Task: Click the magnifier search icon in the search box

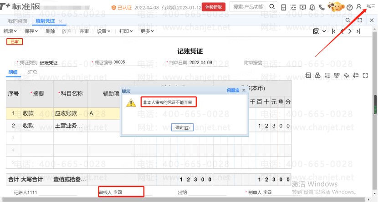Action: (272, 7)
